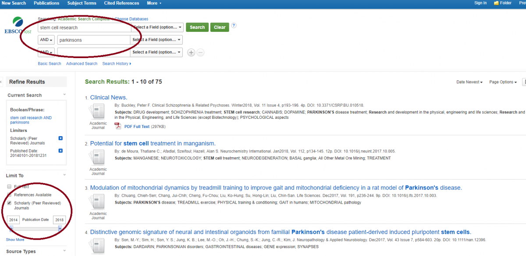Open the Subject Terms menu item

tap(82, 3)
